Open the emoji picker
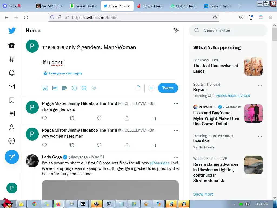The width and height of the screenshot is (277, 208). [x=74, y=88]
